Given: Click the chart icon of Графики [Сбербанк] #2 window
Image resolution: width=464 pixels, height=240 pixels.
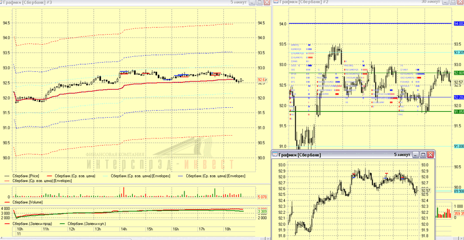Looking at the screenshot, I should point(276,2).
